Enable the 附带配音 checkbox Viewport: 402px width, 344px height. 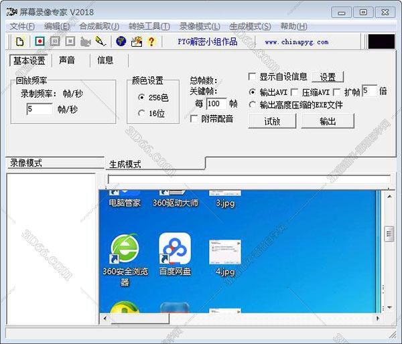point(194,118)
